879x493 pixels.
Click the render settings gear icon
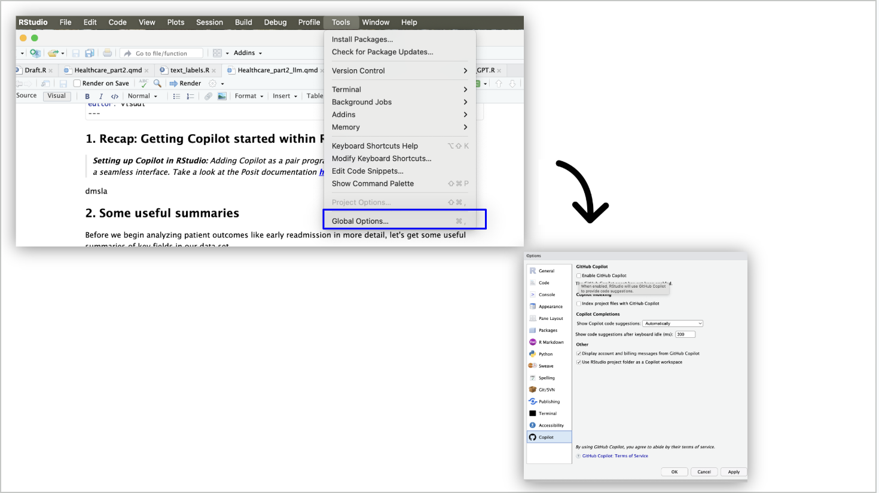point(212,83)
